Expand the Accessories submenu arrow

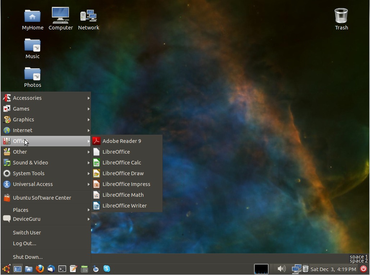click(x=89, y=98)
